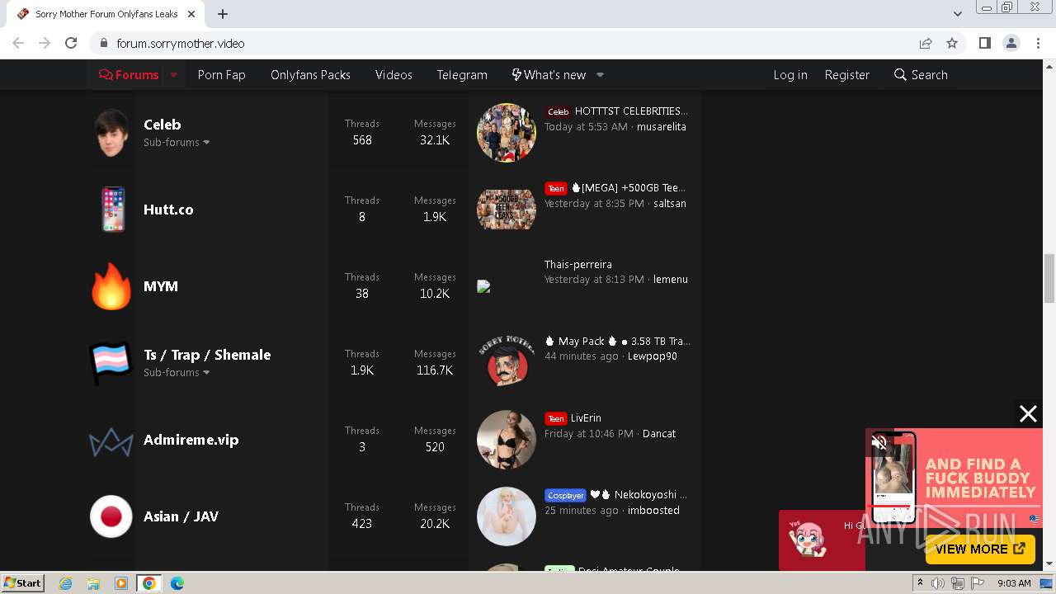
Task: Open a new browser tab
Action: 223,14
